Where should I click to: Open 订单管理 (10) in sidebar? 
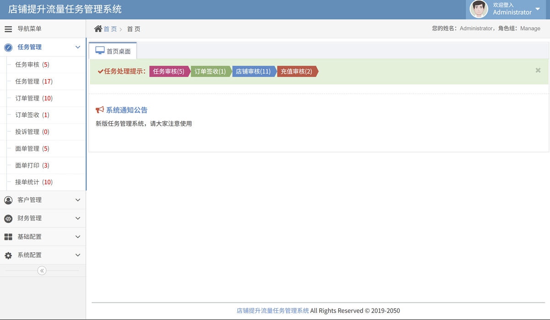(x=34, y=98)
